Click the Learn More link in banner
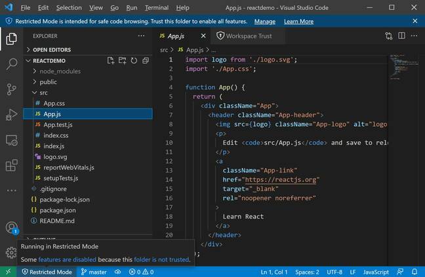425x277 pixels. coord(298,21)
